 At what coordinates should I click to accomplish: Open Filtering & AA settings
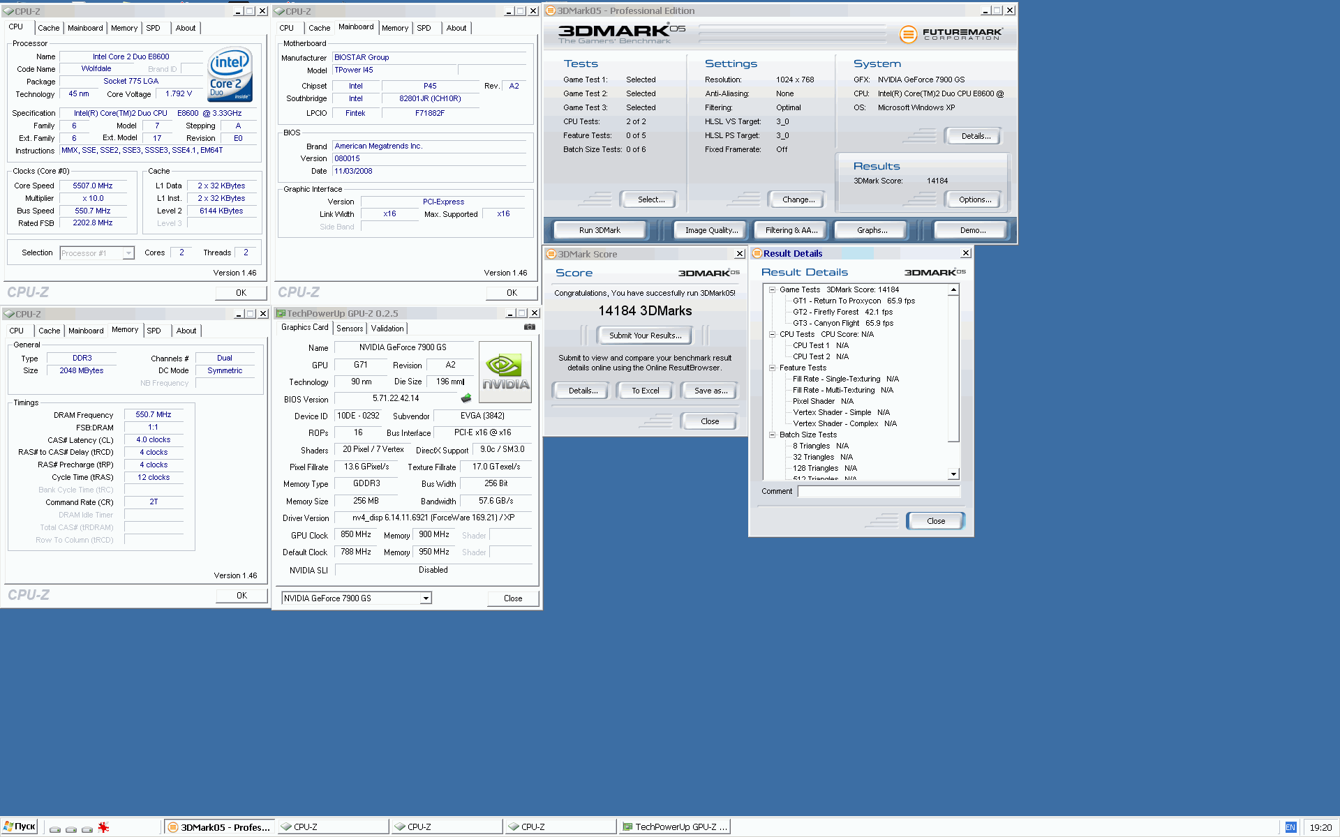[x=791, y=230]
